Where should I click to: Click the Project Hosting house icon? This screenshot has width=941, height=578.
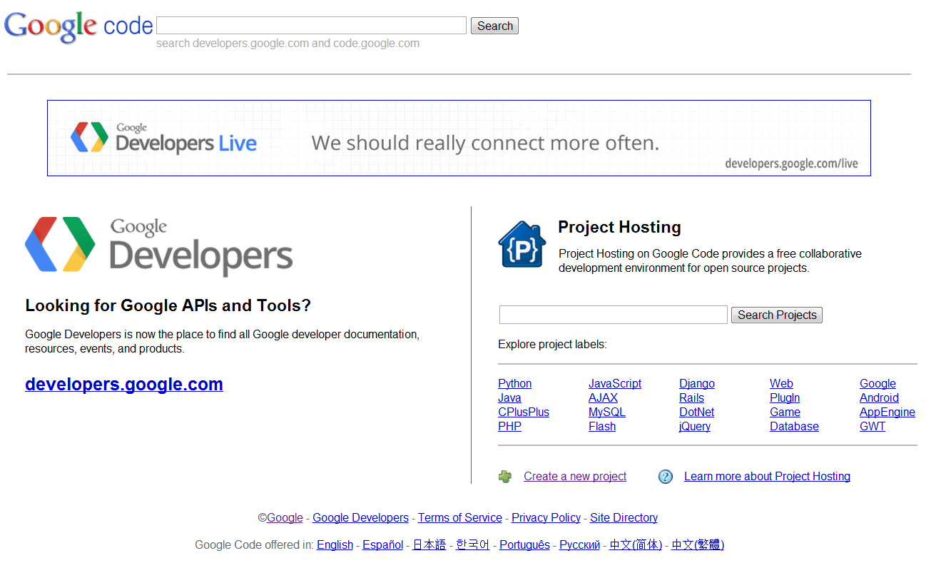click(522, 244)
